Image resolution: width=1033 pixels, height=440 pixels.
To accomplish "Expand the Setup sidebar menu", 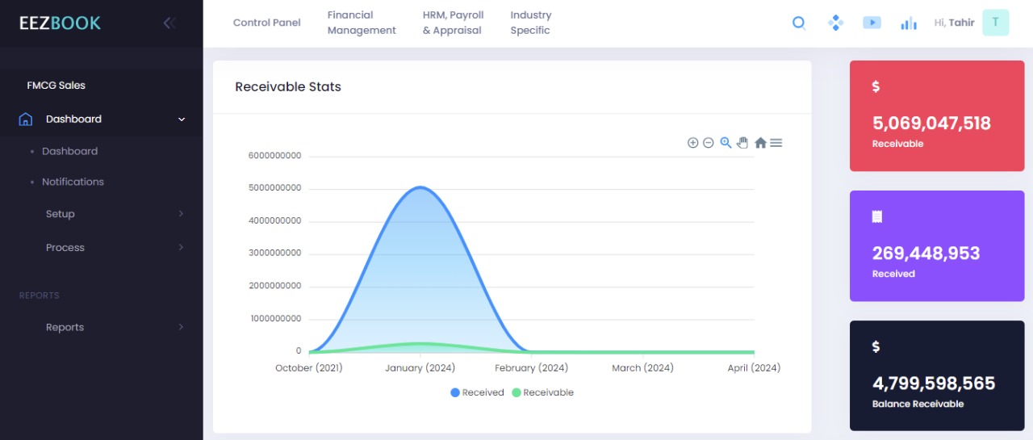I will (x=61, y=214).
